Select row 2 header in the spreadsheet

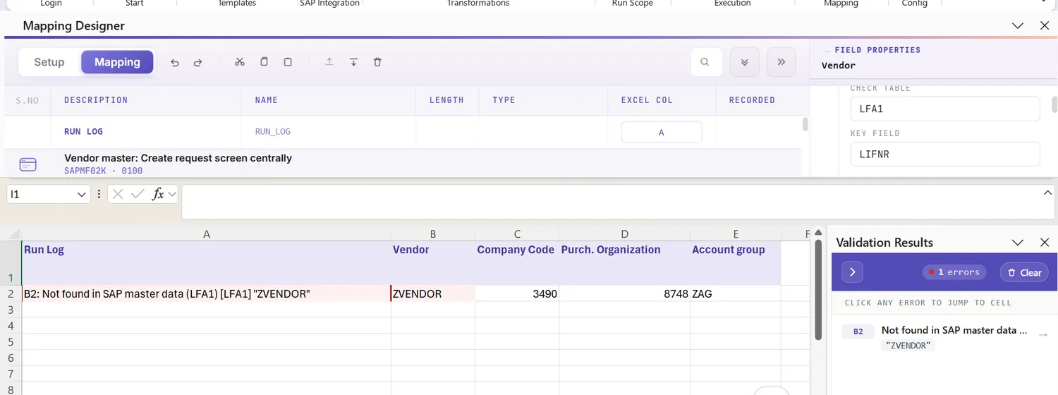pyautogui.click(x=11, y=293)
